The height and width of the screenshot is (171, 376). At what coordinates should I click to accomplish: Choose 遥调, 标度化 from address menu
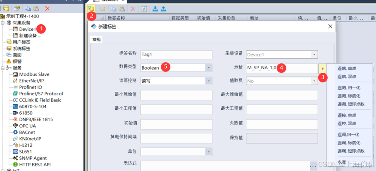349,143
